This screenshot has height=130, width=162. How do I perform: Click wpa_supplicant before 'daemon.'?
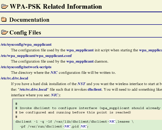tap(80, 62)
